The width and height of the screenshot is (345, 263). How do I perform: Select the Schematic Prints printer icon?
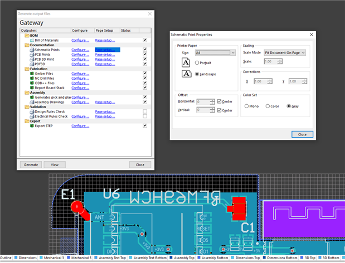coord(32,50)
